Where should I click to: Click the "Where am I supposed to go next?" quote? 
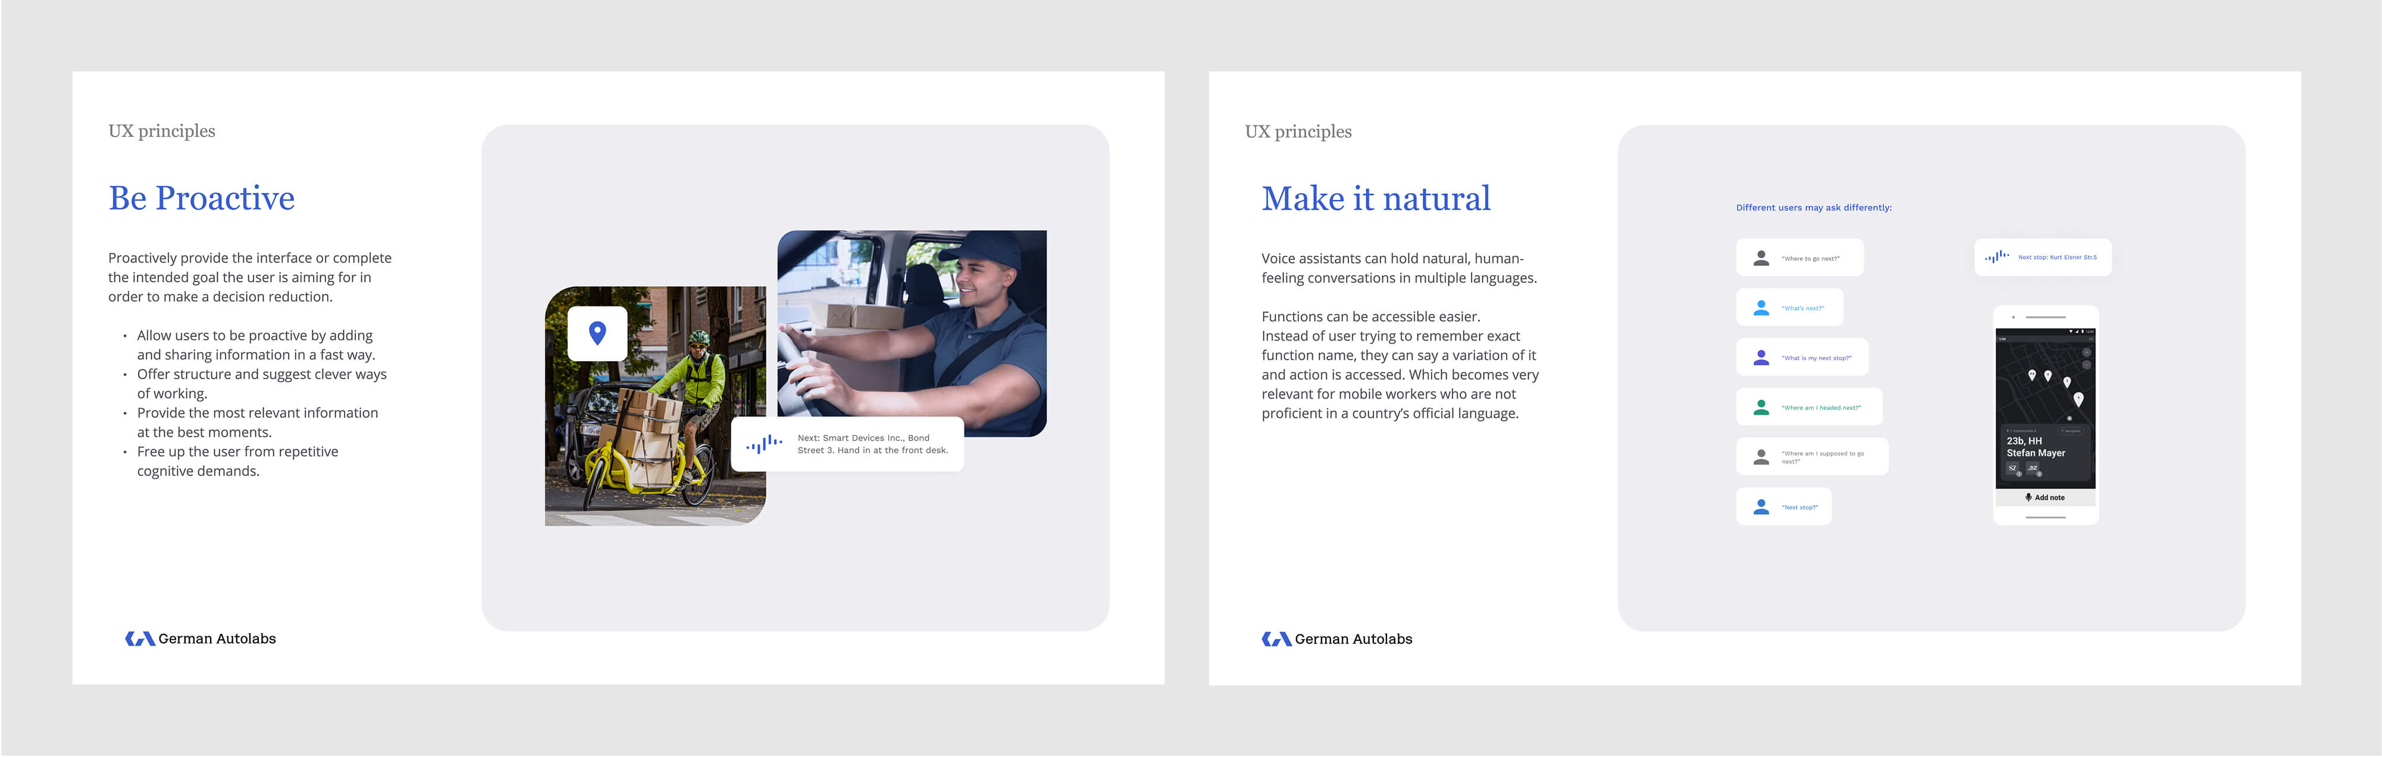[1823, 458]
